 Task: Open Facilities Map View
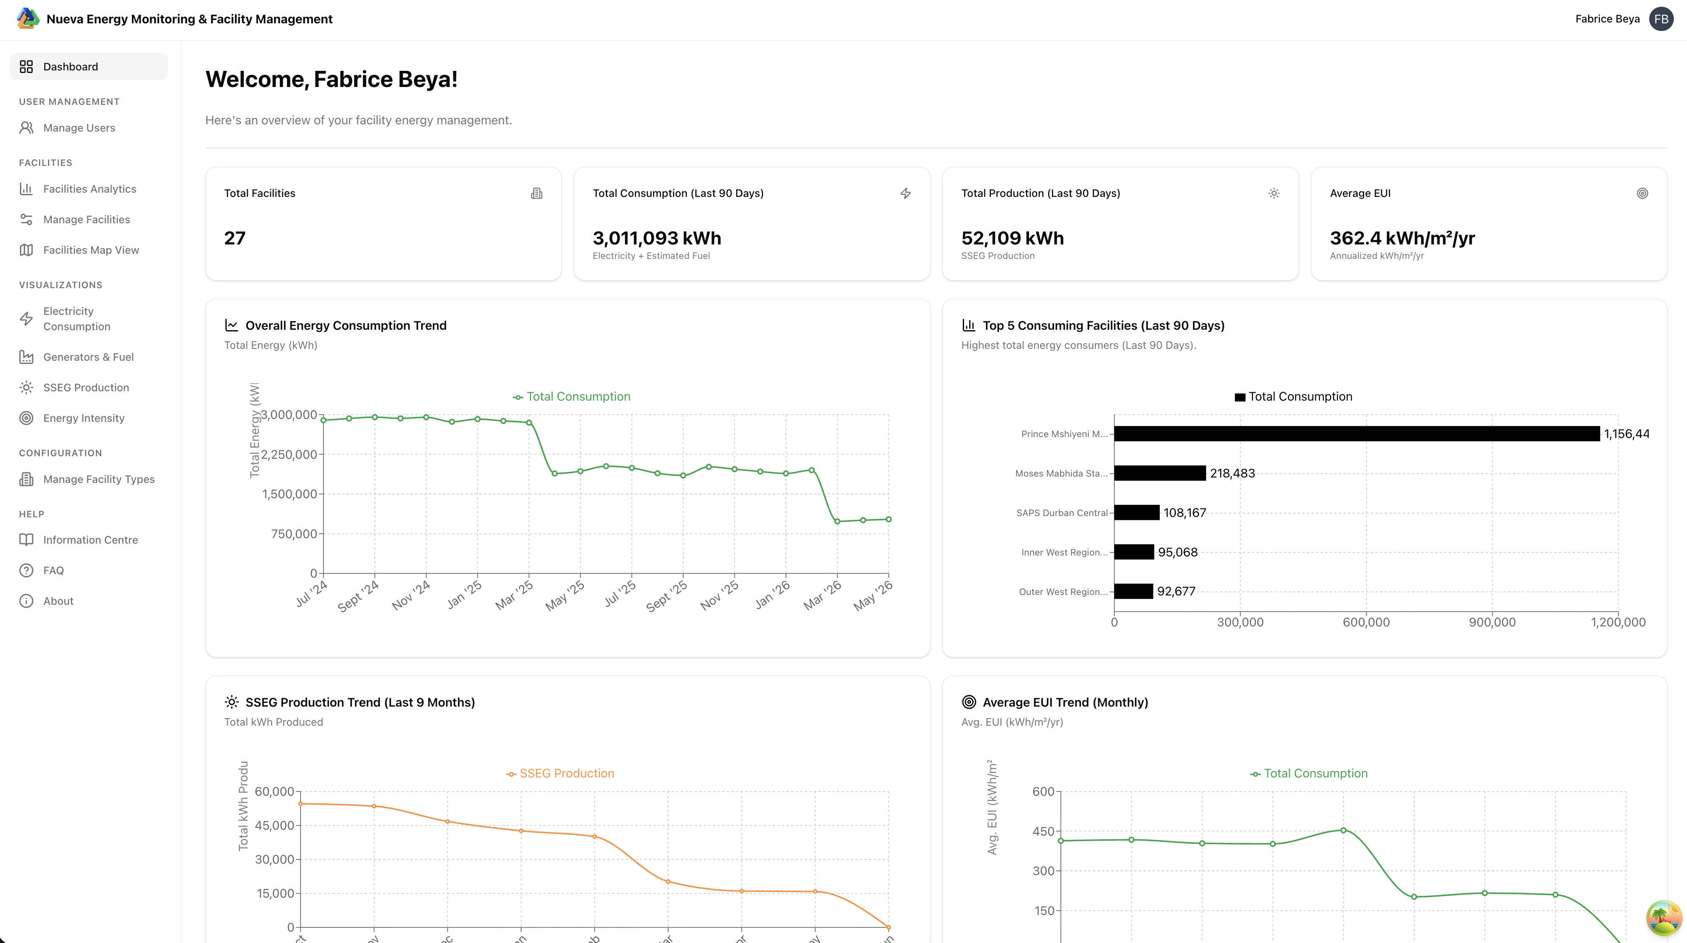[89, 250]
